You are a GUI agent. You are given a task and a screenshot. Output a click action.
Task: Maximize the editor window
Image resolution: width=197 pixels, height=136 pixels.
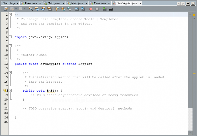(x=193, y=4)
